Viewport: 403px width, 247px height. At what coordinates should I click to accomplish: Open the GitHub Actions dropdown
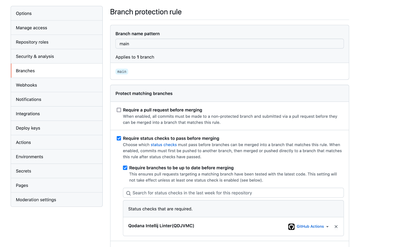pyautogui.click(x=313, y=227)
